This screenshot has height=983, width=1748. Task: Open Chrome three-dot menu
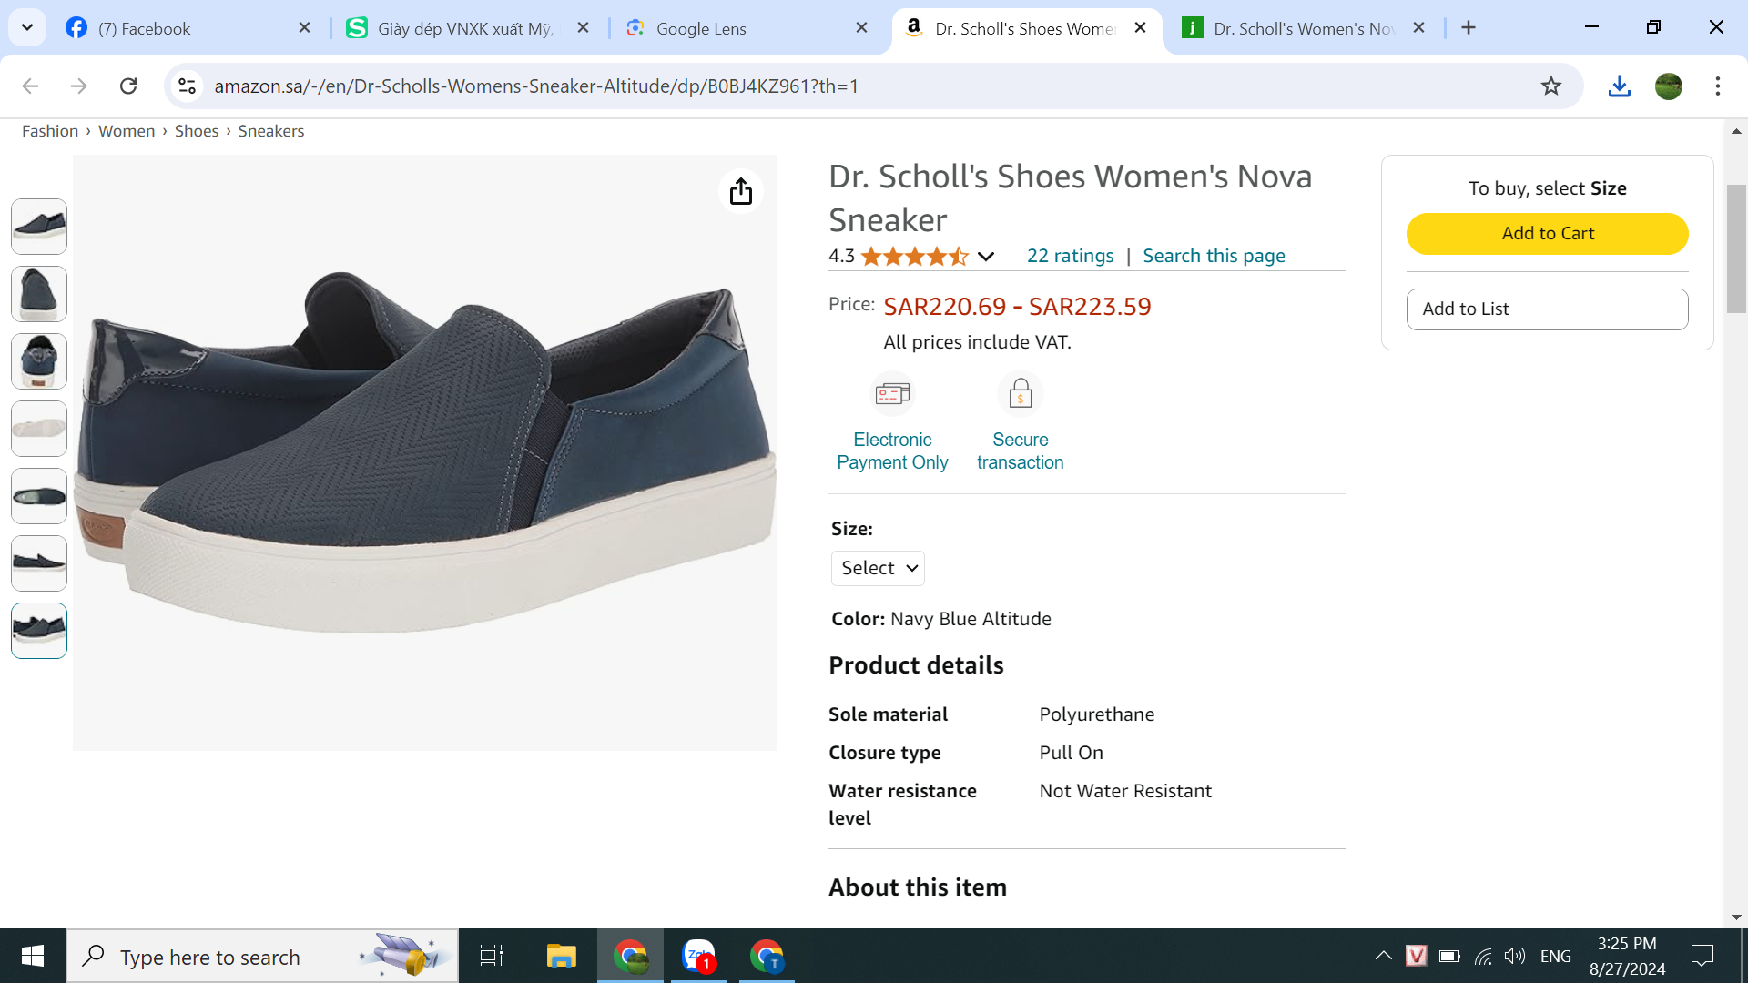click(x=1717, y=86)
